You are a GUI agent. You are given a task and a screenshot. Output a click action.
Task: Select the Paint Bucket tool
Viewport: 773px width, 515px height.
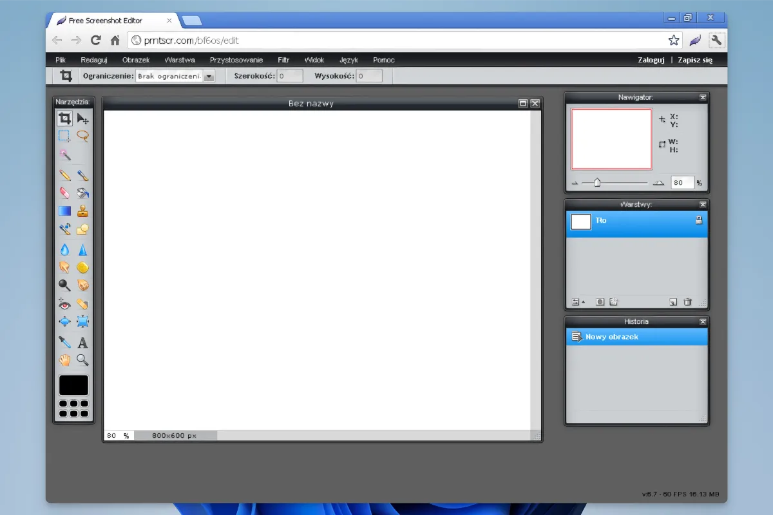click(82, 192)
